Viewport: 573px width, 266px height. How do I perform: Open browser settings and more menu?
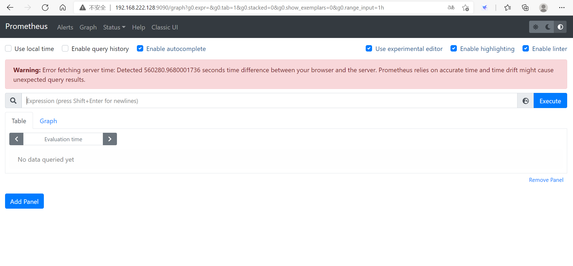[562, 7]
